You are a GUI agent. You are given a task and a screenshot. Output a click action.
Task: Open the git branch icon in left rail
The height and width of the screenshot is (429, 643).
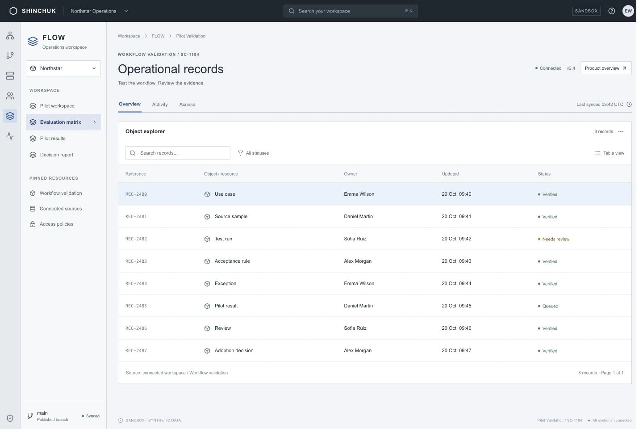click(10, 56)
